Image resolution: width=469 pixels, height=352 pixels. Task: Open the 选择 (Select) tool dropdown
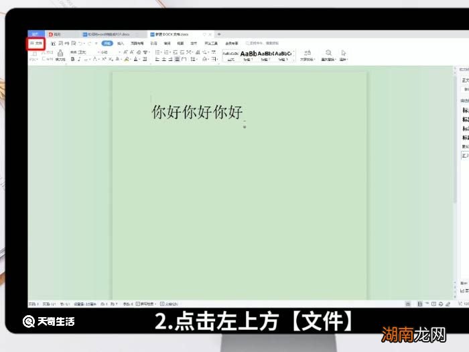pos(343,56)
